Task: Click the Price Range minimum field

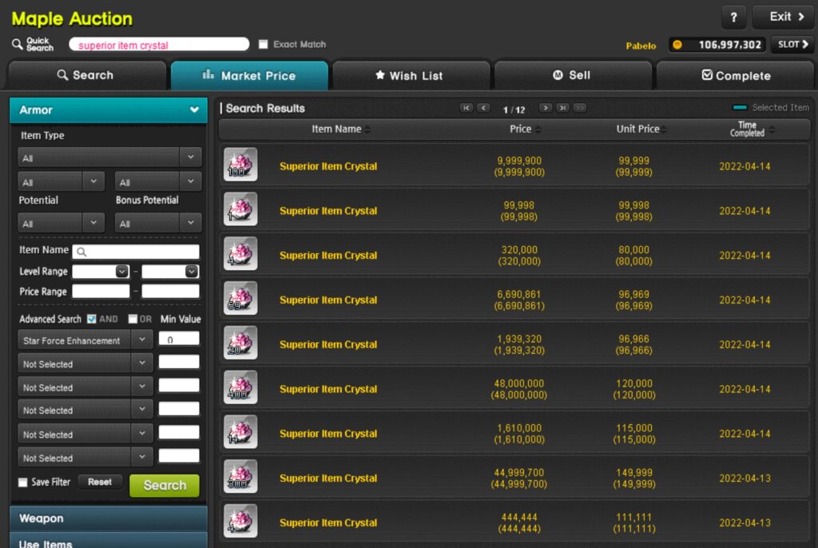Action: click(101, 292)
